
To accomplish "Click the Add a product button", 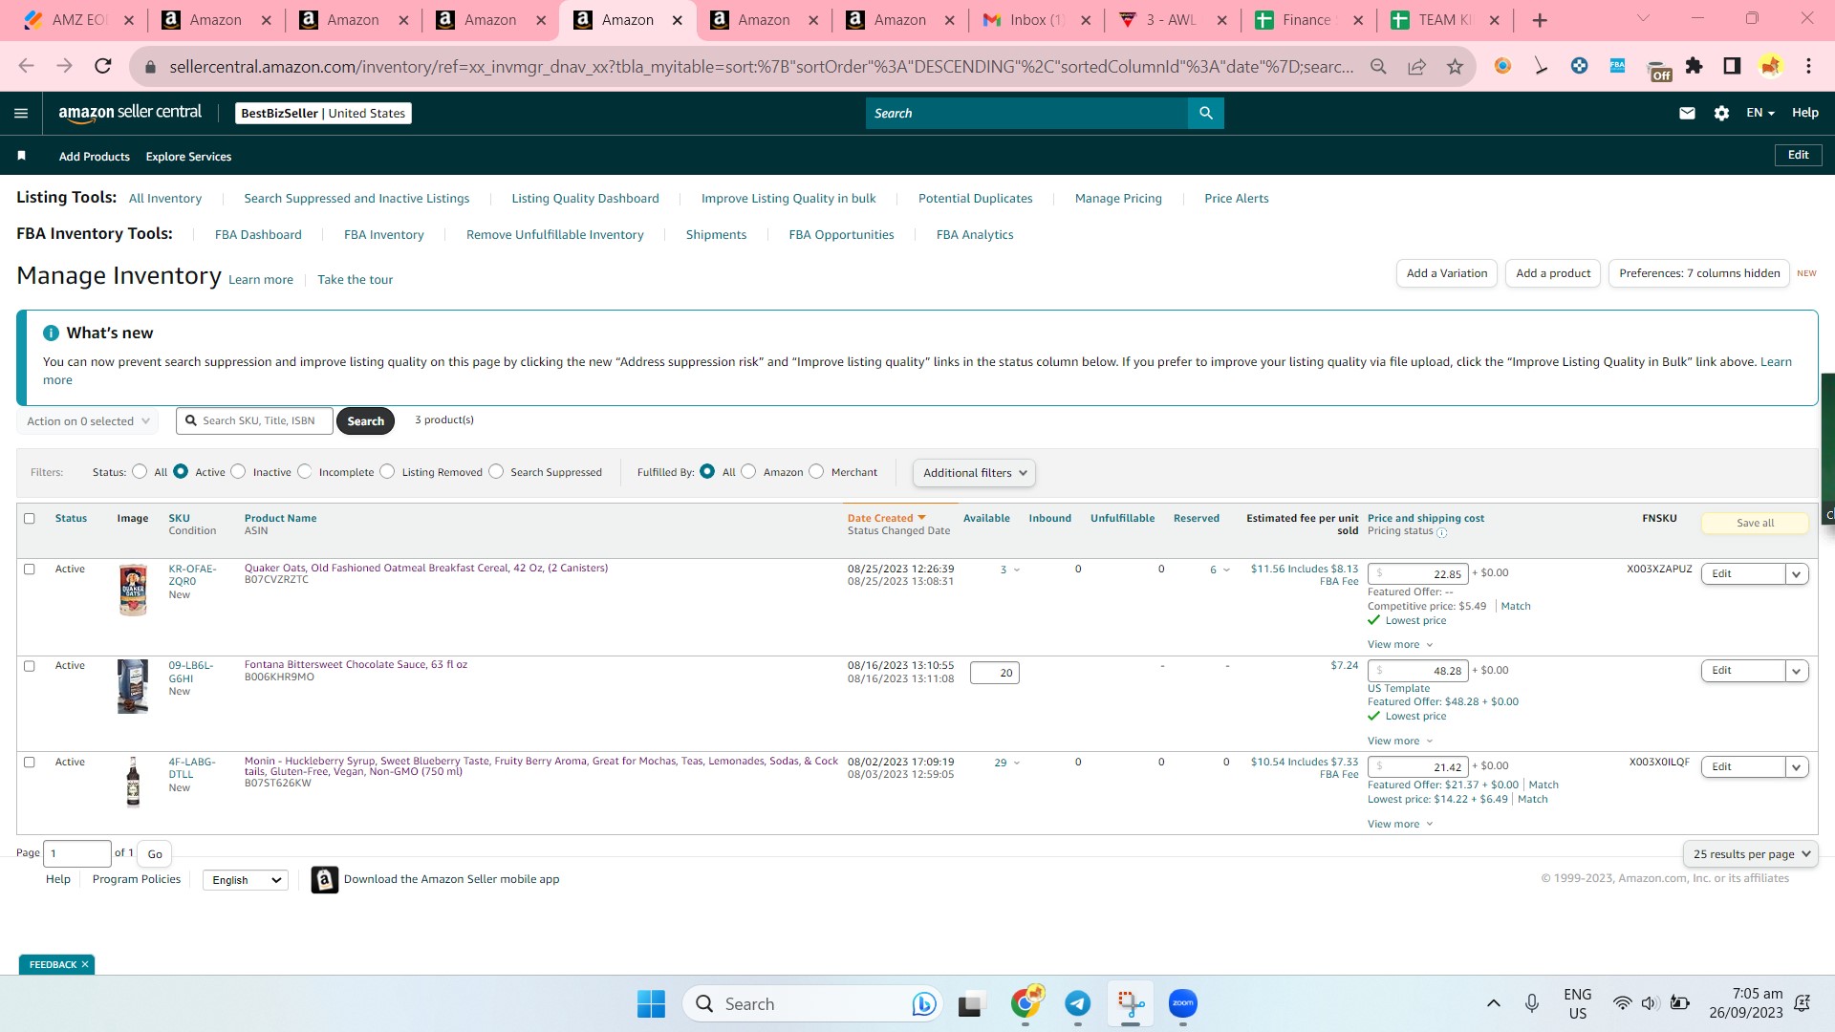I will tap(1553, 273).
